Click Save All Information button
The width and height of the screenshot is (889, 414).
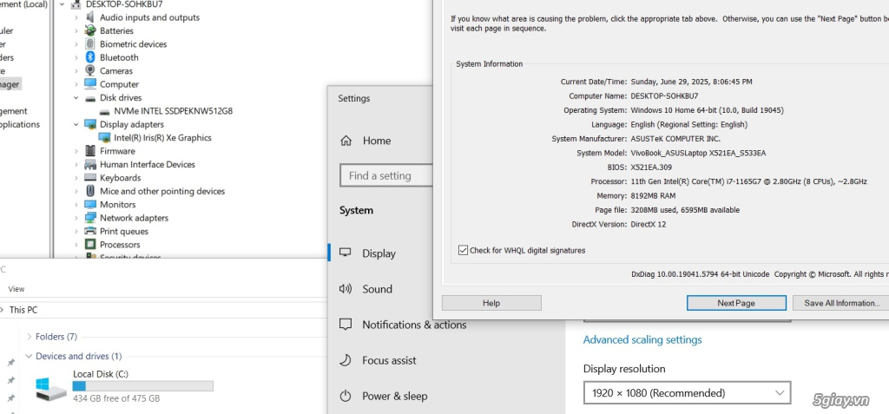click(x=841, y=303)
